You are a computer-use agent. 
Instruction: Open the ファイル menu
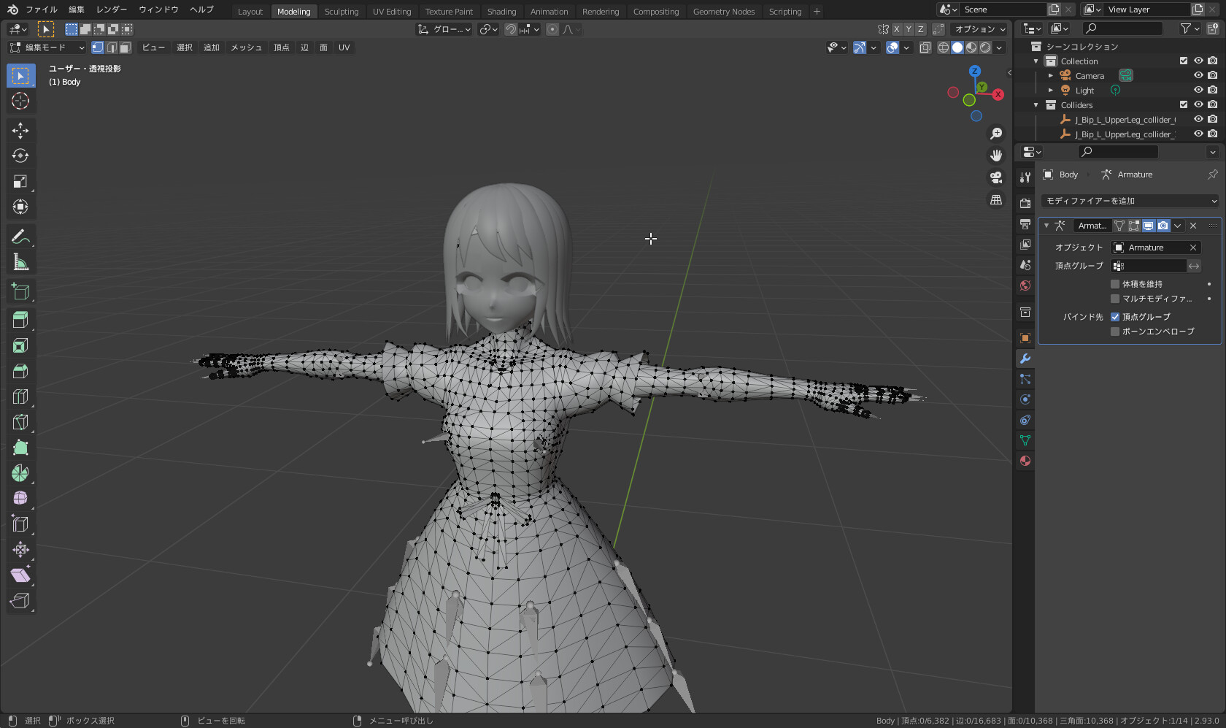(x=42, y=9)
